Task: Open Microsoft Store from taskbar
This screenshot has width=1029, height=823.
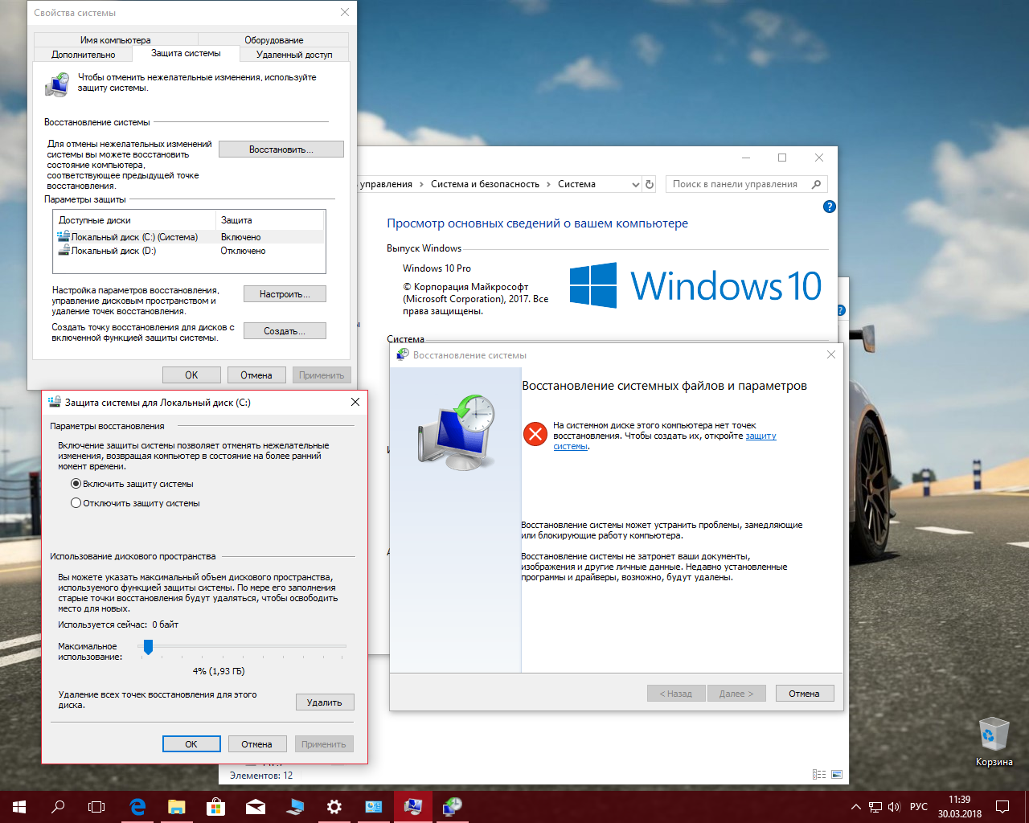Action: point(215,806)
